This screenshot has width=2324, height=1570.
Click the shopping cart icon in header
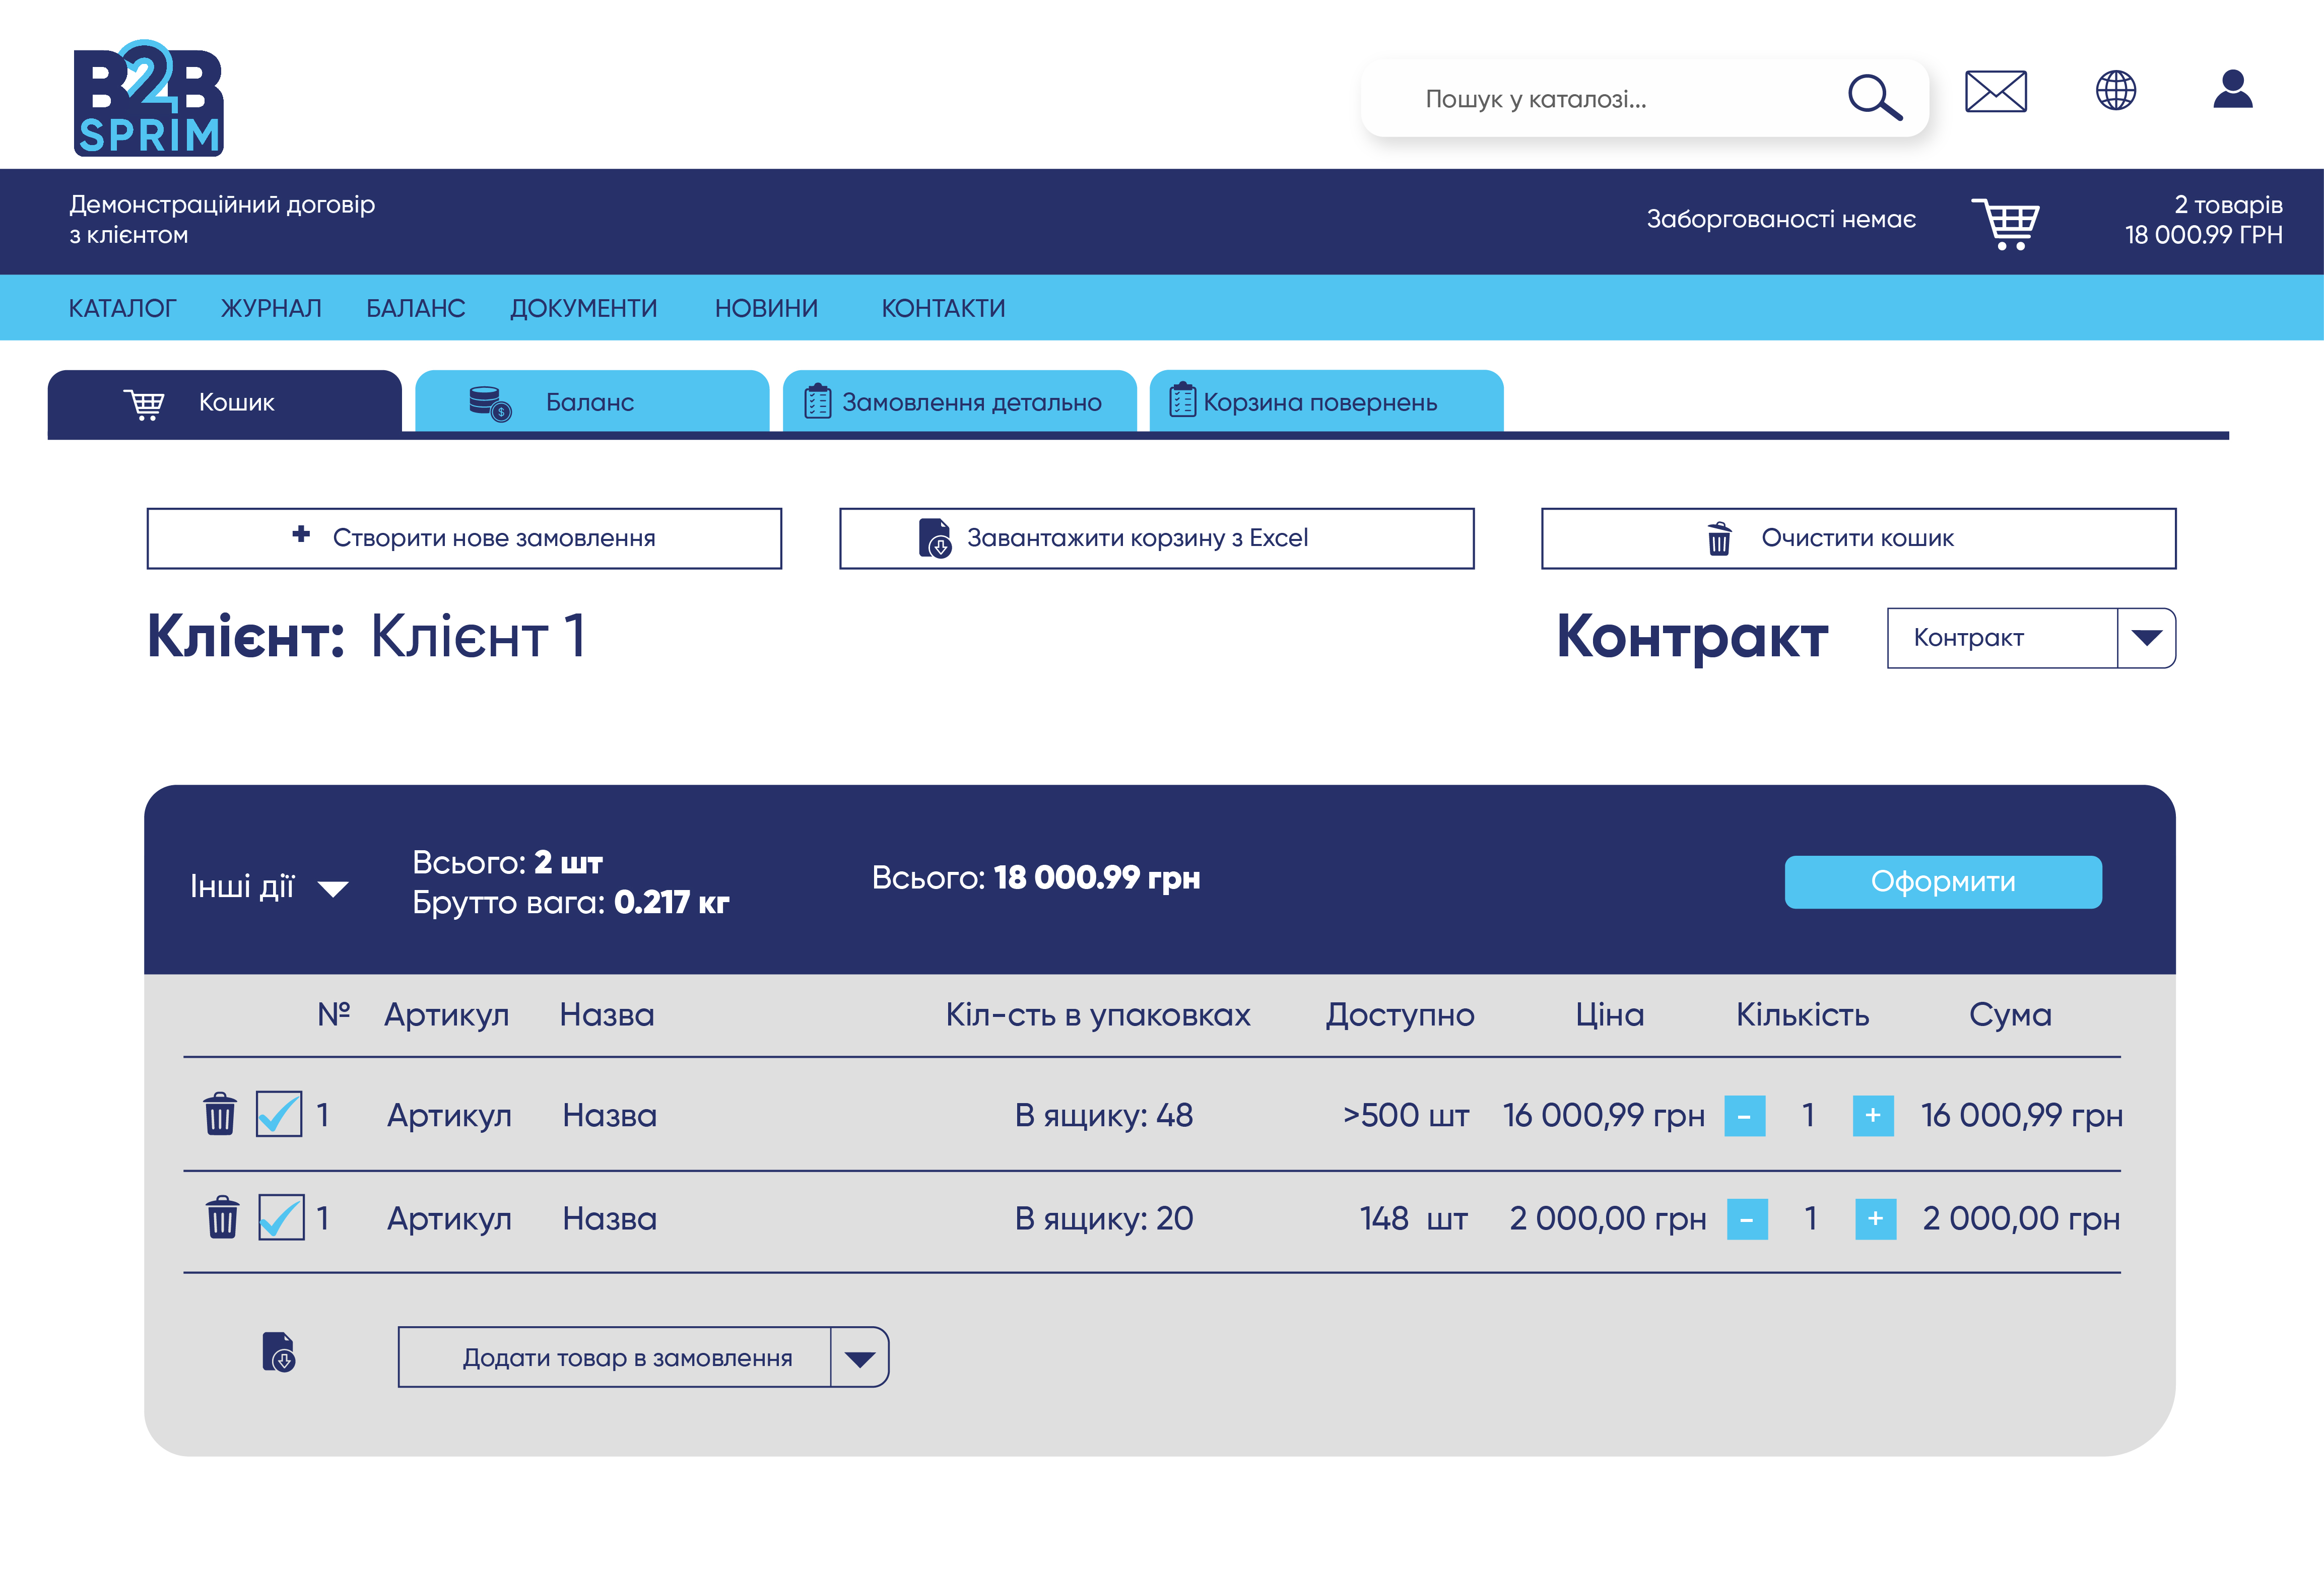2005,223
